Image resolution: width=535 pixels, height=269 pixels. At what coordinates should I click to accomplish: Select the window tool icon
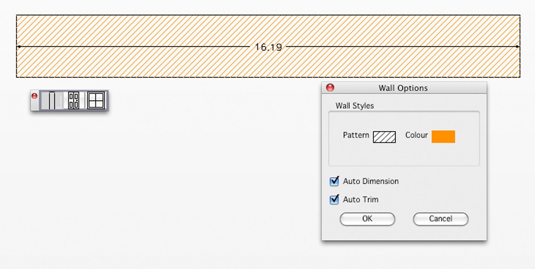pos(96,100)
